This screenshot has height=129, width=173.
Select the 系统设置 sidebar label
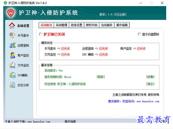tap(23, 26)
